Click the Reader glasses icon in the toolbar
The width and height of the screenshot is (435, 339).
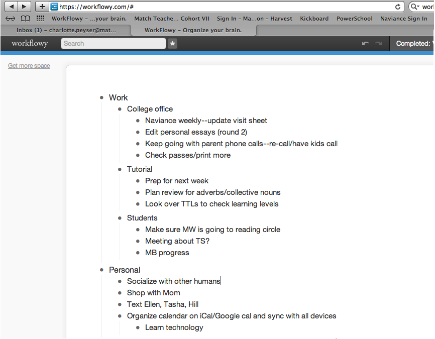coord(11,18)
